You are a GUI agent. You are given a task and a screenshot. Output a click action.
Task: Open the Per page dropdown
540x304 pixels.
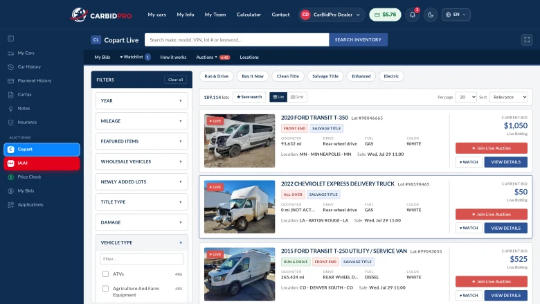pos(466,97)
